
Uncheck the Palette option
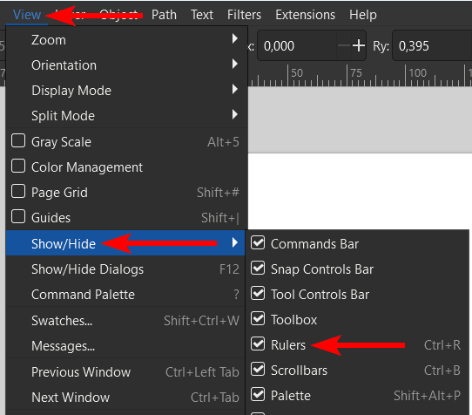tap(258, 395)
